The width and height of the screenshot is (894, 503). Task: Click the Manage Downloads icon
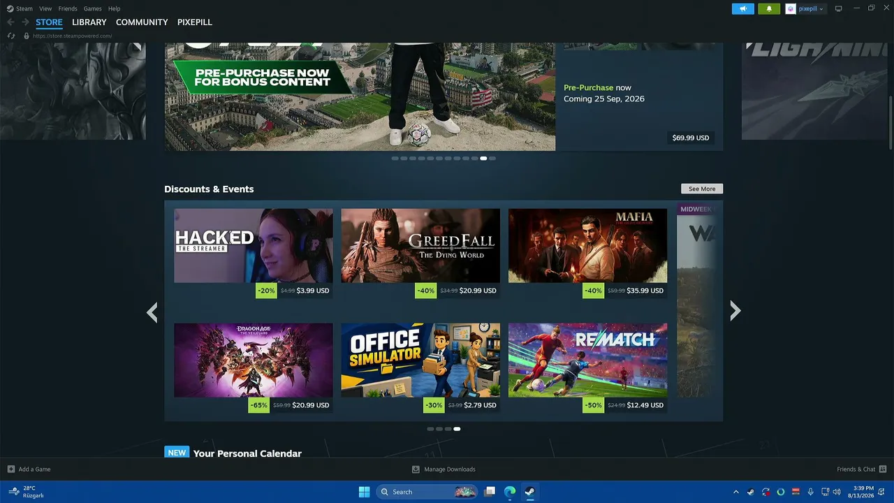[416, 469]
